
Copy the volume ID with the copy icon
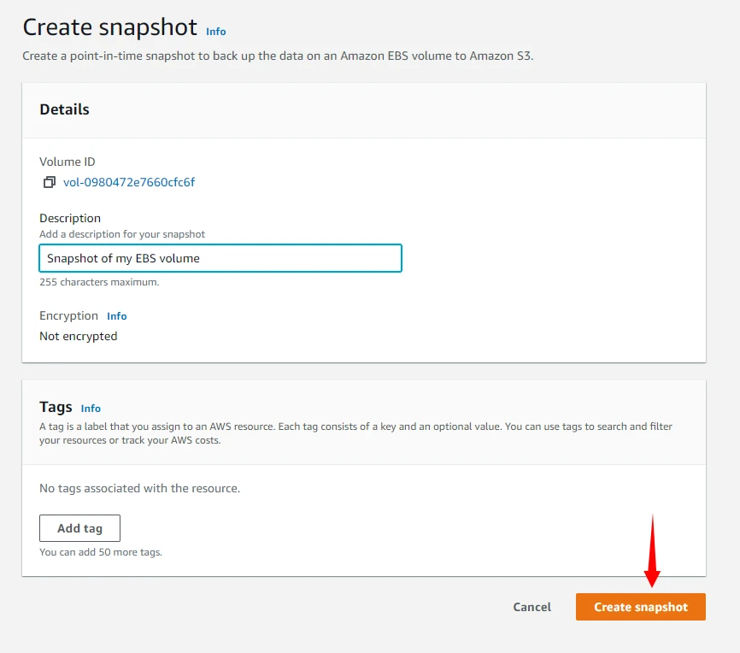tap(50, 182)
